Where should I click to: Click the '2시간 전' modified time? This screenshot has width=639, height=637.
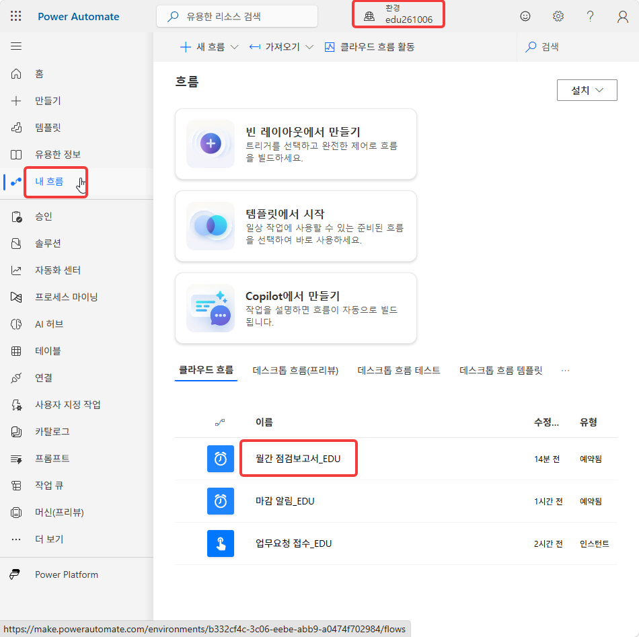(548, 544)
